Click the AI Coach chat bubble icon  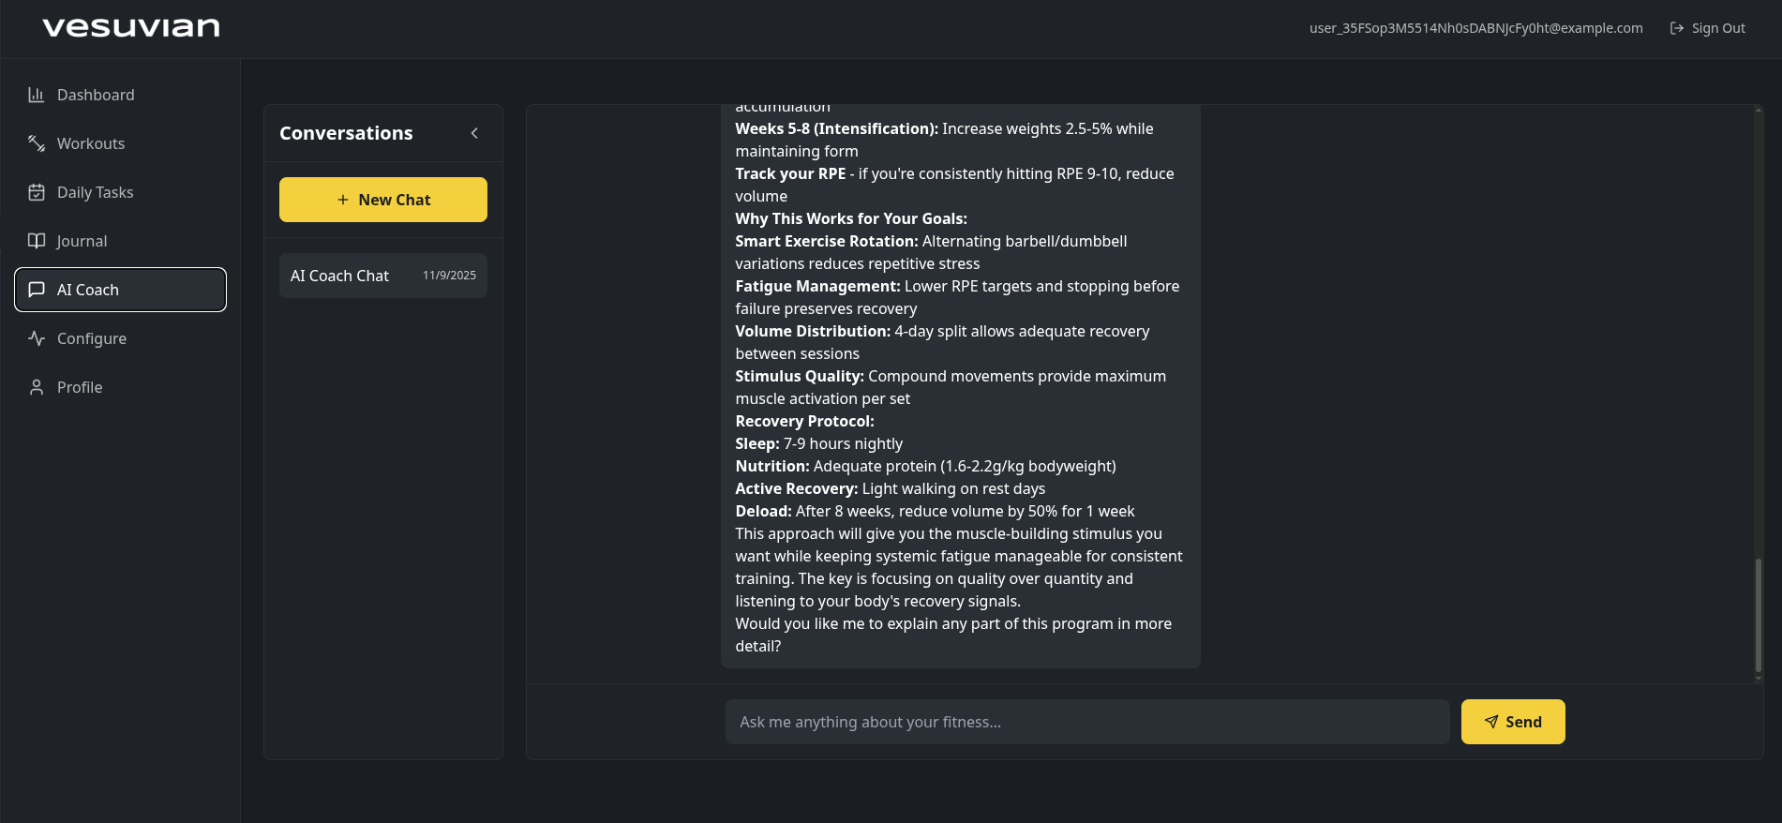[37, 290]
